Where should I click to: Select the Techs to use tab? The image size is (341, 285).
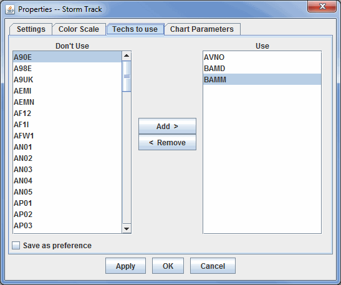tap(135, 29)
